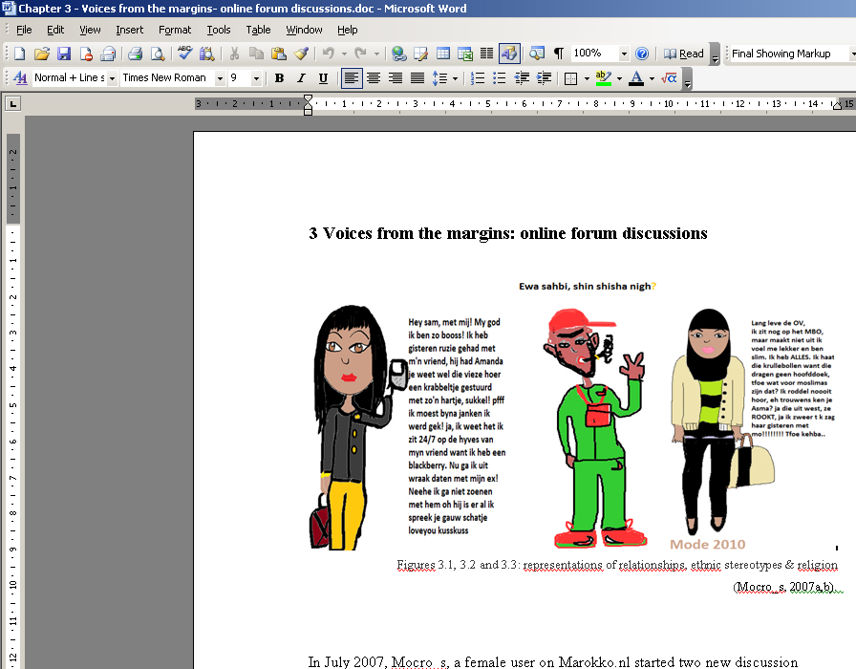Apply the yellow highlight color

(603, 78)
